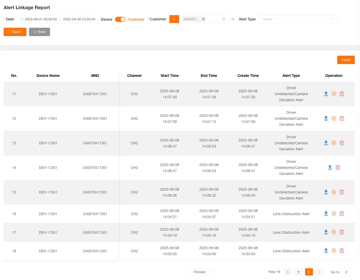360x280 pixels.
Task: Export the alert linkage report
Action: [346, 60]
